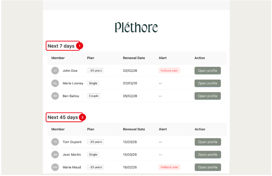Open profile for John Doe

click(207, 71)
